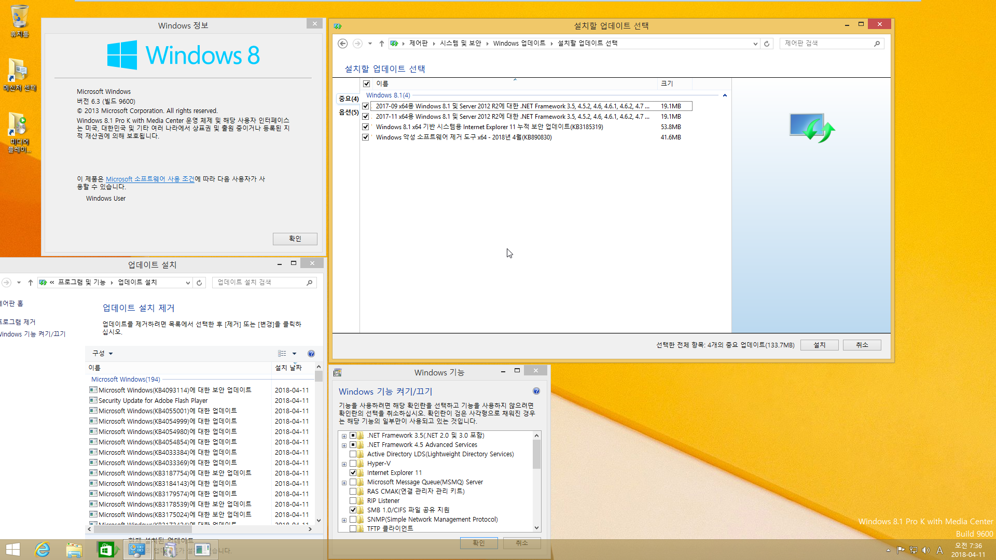Open the network icon in system tray

[914, 550]
